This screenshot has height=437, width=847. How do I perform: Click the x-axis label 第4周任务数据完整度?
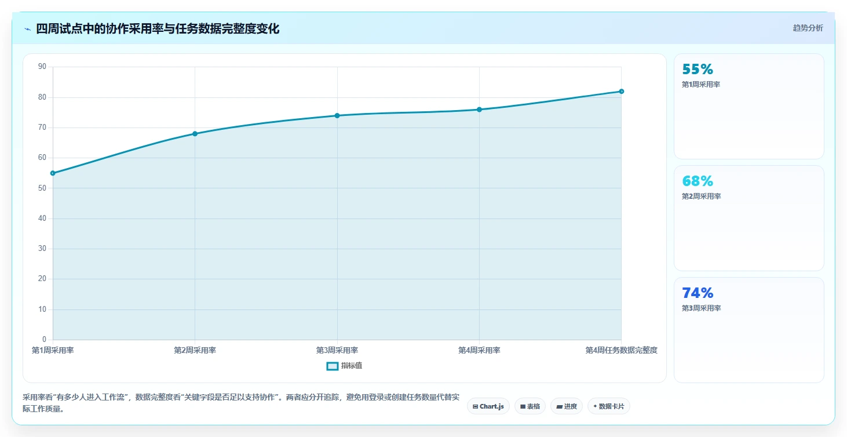click(x=621, y=350)
